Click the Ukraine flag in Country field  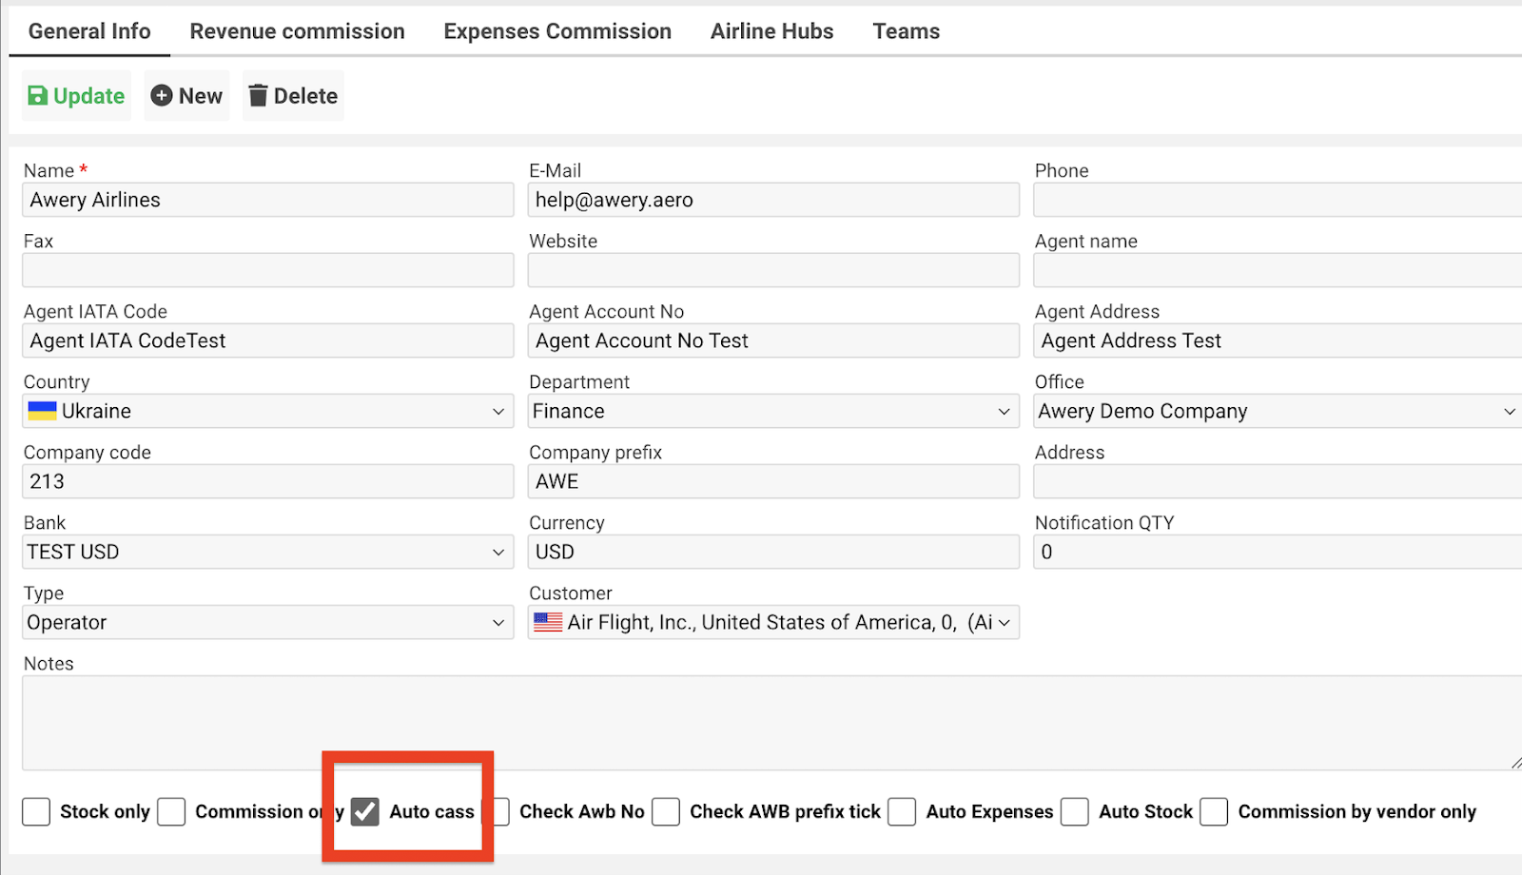click(x=42, y=411)
